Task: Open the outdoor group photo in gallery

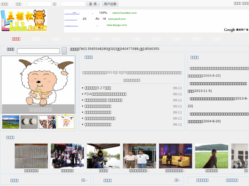Action: (67, 156)
